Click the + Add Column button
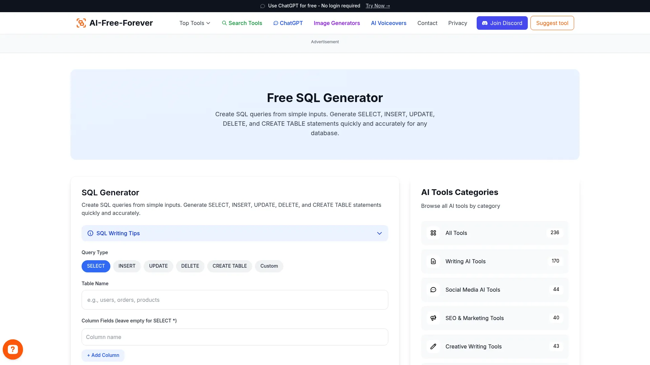650x365 pixels. (103, 355)
